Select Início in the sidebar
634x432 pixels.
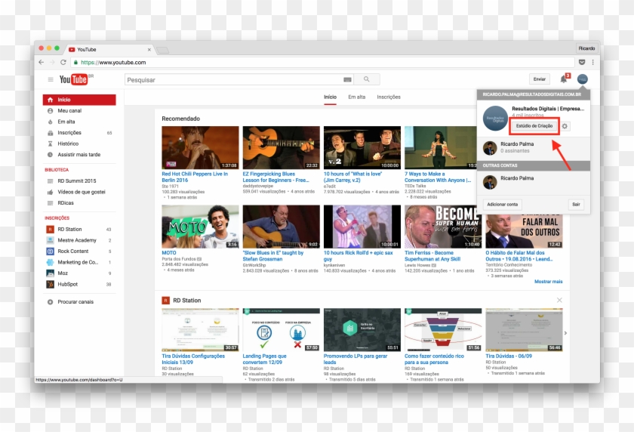[79, 100]
